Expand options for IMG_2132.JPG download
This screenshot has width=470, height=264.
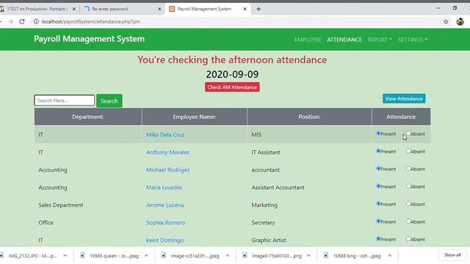(x=65, y=256)
